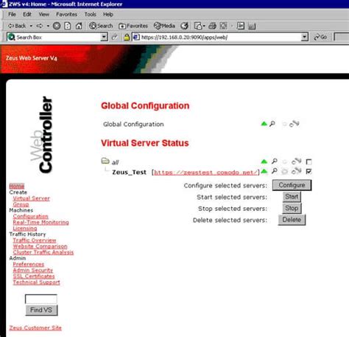Open the History toolbar icon

point(184,26)
